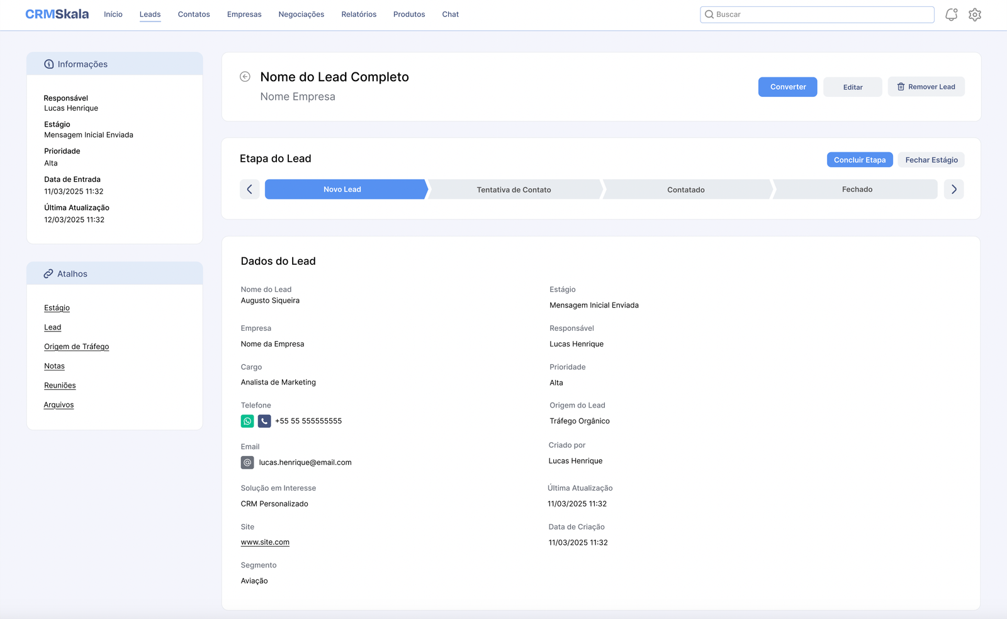Click the email @ icon
This screenshot has width=1007, height=619.
(247, 463)
